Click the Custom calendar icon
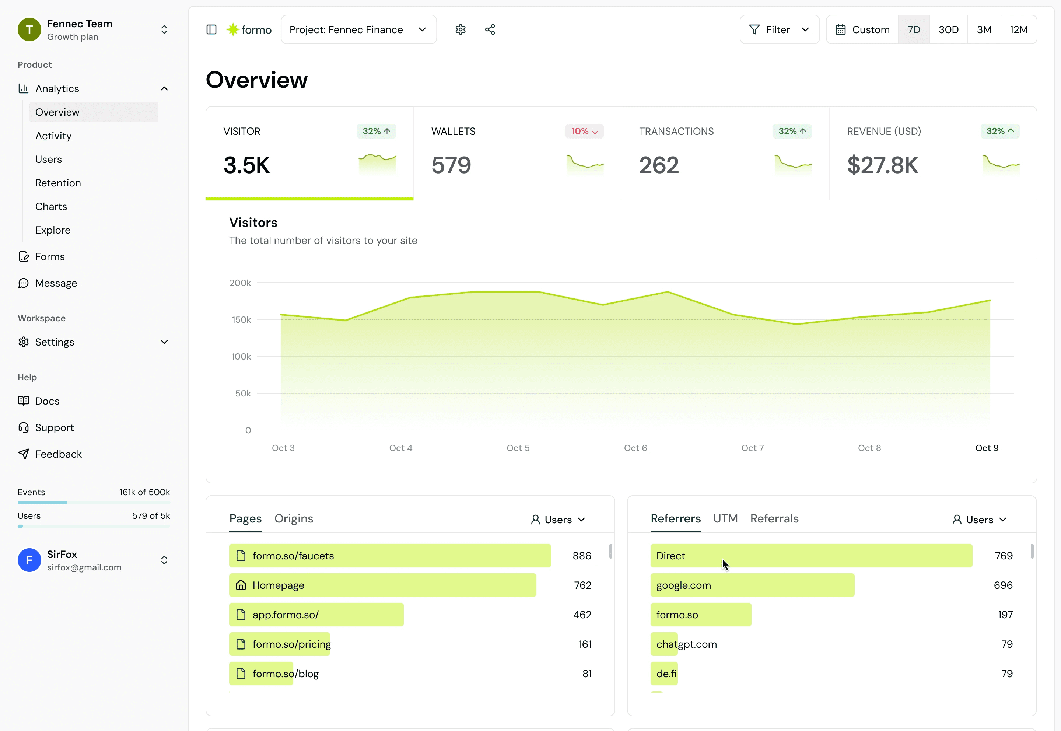Screen dimensions: 1061x731 (840, 30)
